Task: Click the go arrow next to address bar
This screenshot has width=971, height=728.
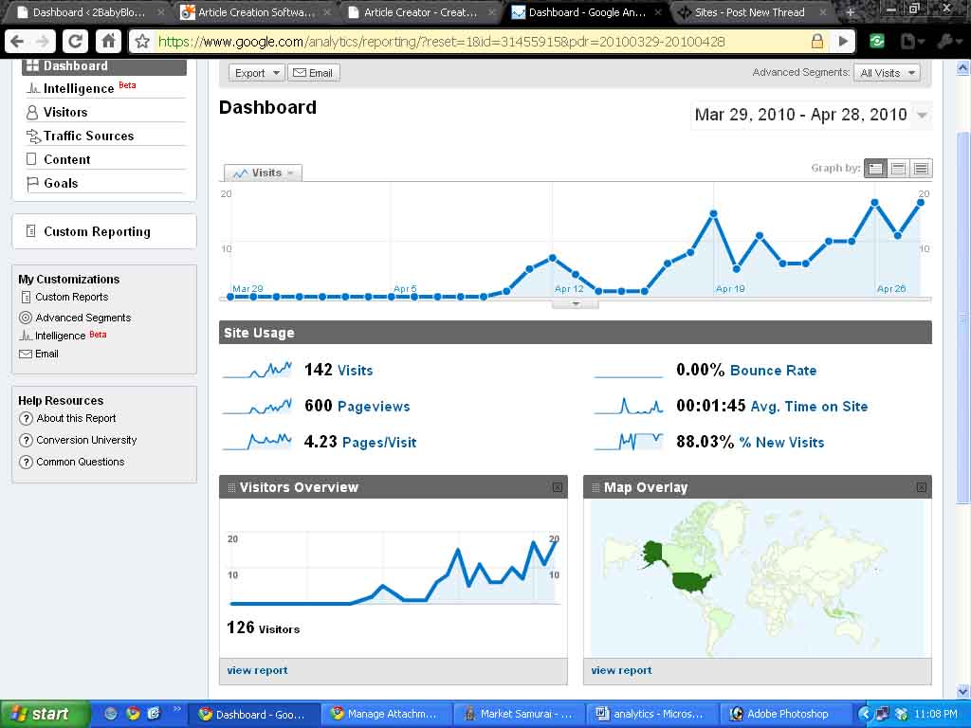Action: click(x=843, y=42)
